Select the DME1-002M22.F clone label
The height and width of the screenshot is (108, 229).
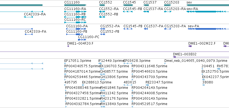tap(202, 43)
